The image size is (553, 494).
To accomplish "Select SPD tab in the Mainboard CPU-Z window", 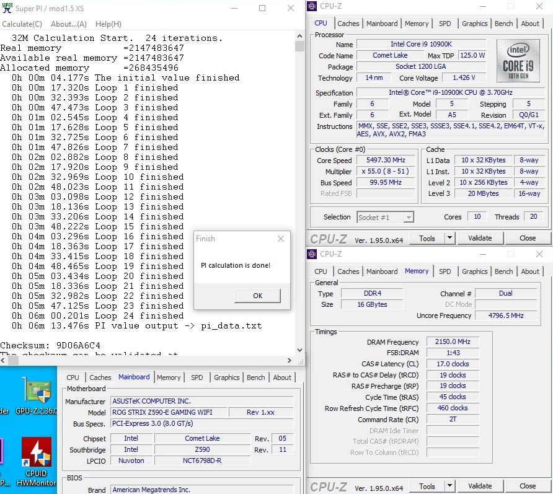I will click(x=197, y=377).
